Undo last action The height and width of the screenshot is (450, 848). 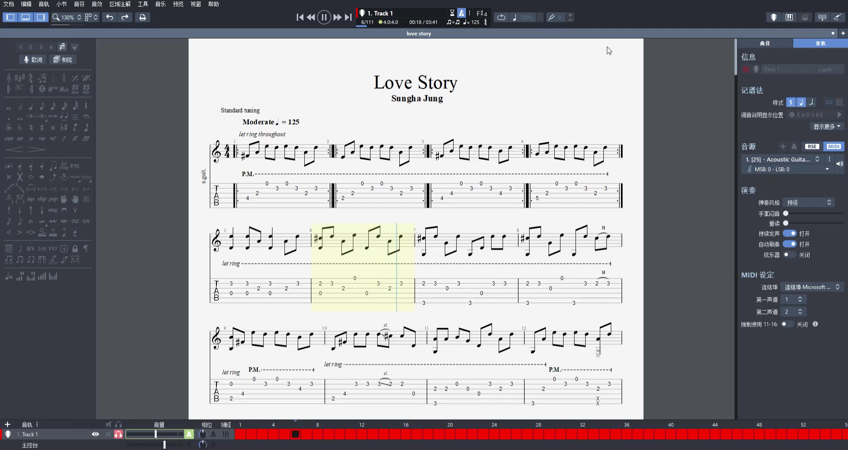pyautogui.click(x=110, y=17)
